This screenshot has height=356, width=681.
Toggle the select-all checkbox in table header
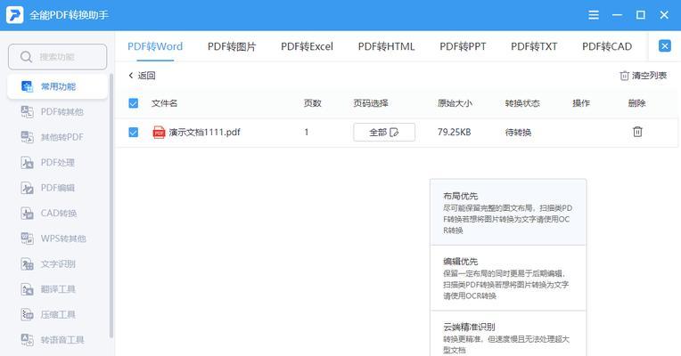pos(134,103)
